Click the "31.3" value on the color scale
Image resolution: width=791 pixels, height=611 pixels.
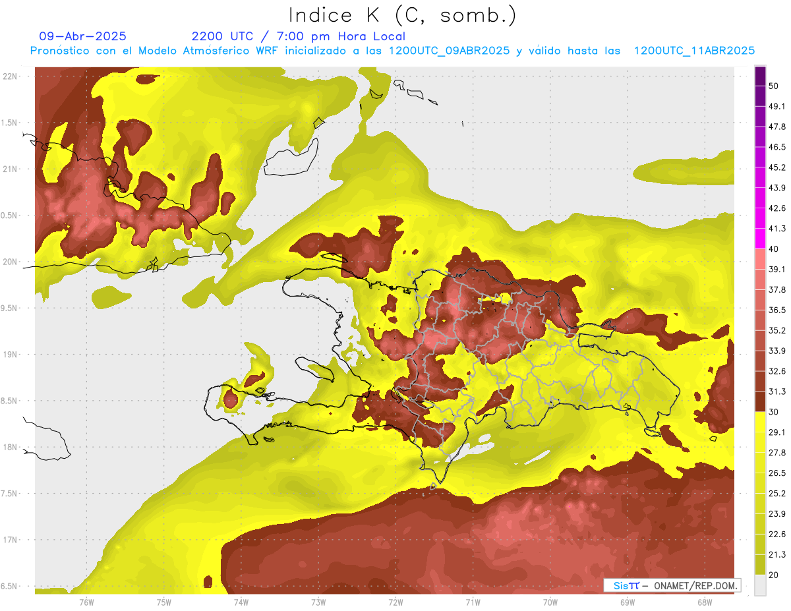click(777, 392)
